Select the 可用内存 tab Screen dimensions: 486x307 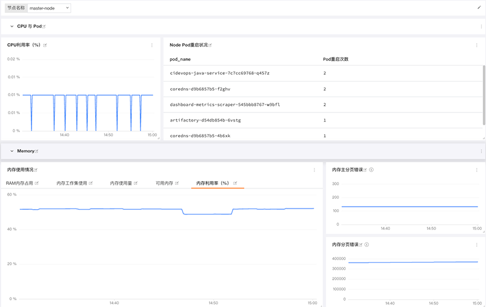click(x=164, y=183)
